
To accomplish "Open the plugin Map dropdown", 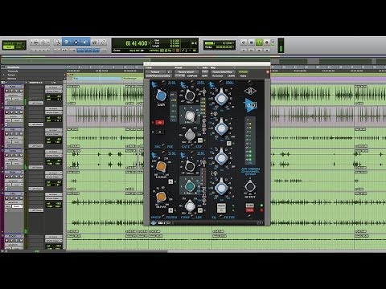I will click(223, 72).
